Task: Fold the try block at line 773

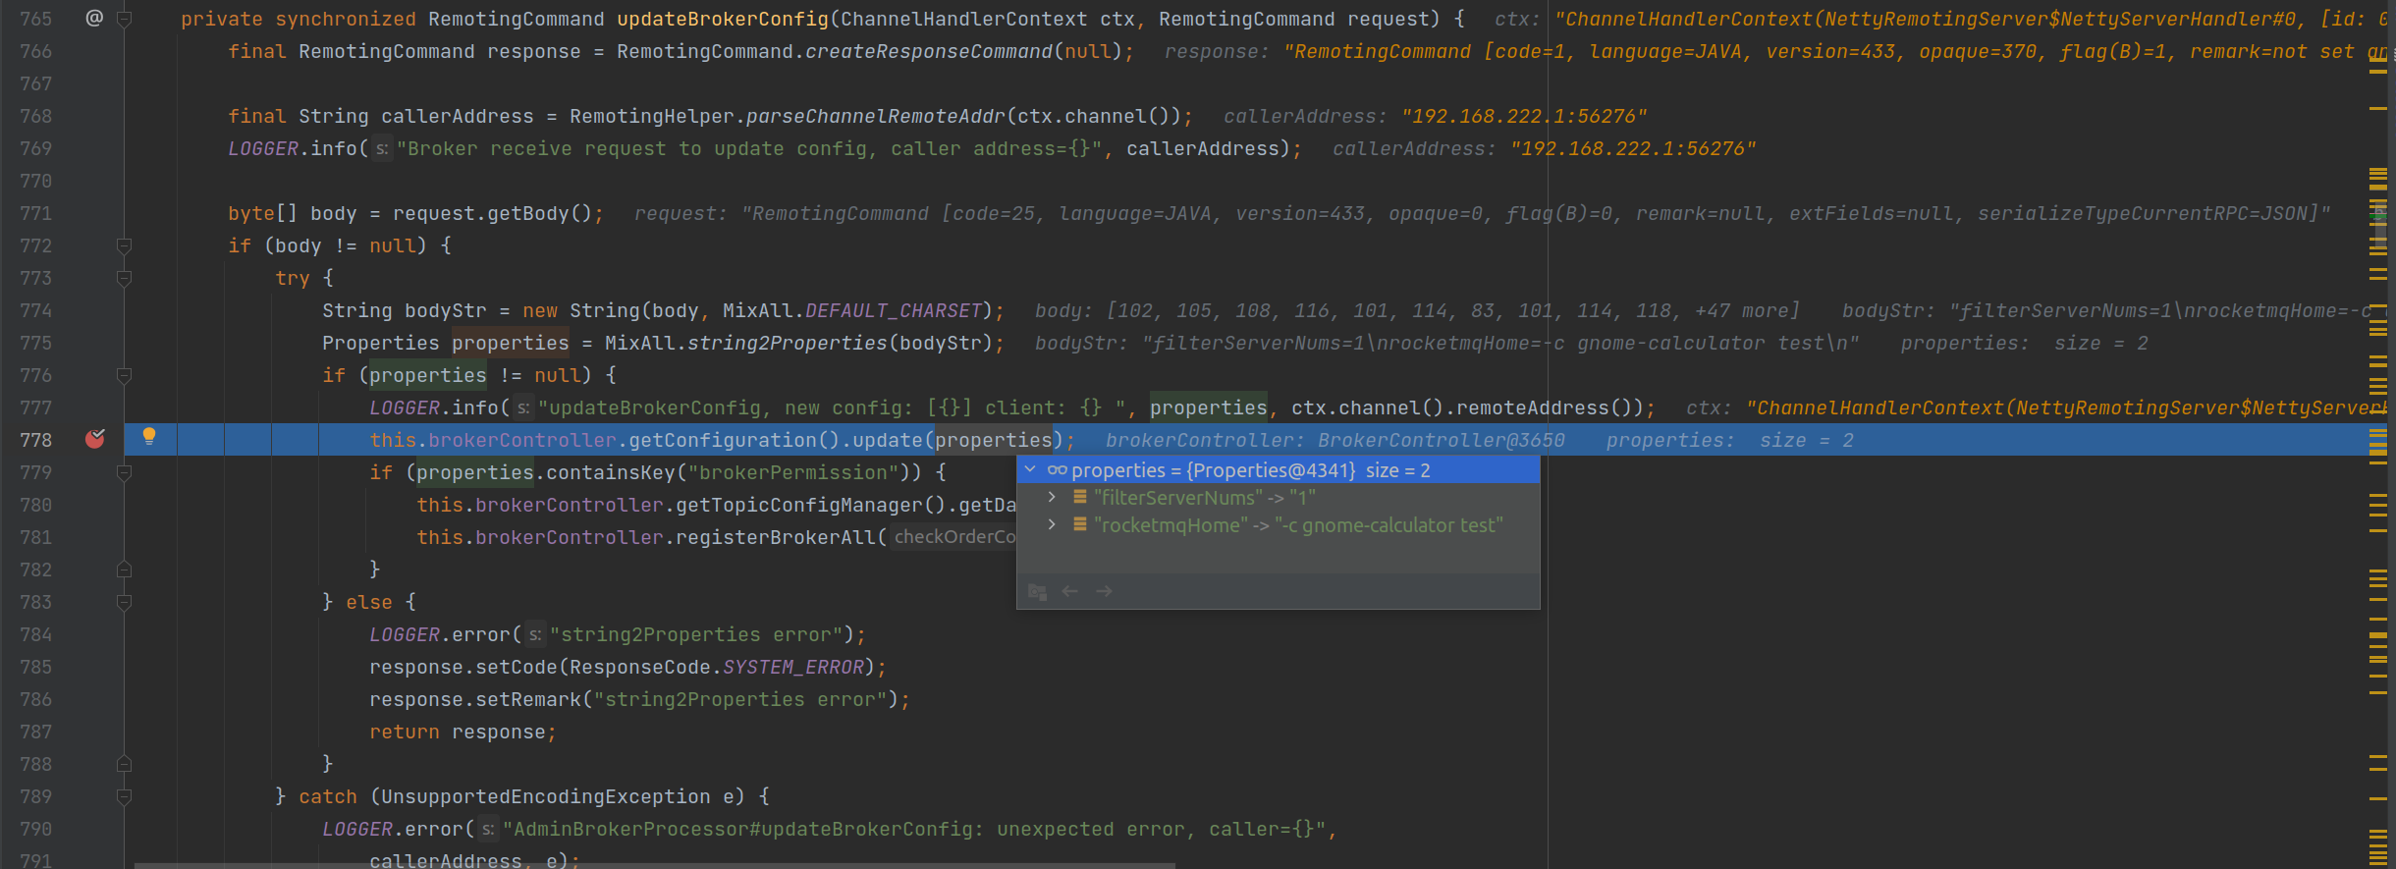Action: [125, 278]
